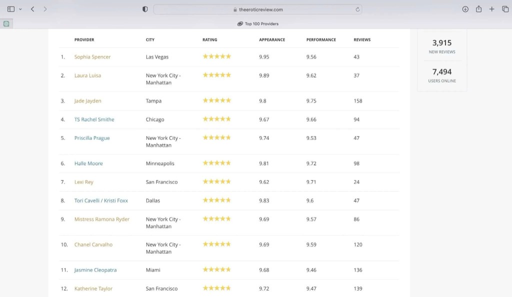Open TS Rachel Smithe's profile link
The height and width of the screenshot is (297, 512).
(94, 119)
